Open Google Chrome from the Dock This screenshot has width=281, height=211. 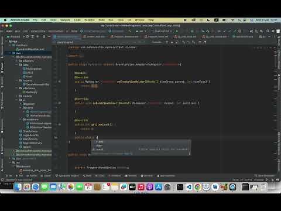[x=197, y=187]
